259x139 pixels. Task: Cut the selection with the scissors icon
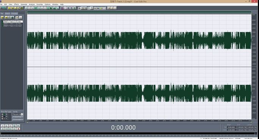click(x=33, y=8)
